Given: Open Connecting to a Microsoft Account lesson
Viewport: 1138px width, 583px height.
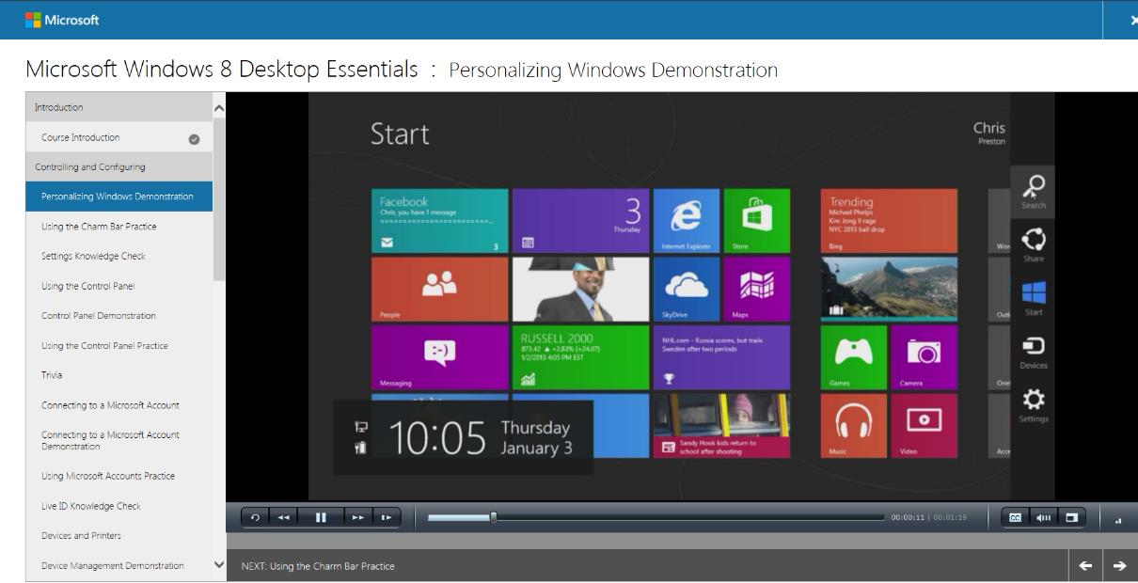Looking at the screenshot, I should [119, 405].
